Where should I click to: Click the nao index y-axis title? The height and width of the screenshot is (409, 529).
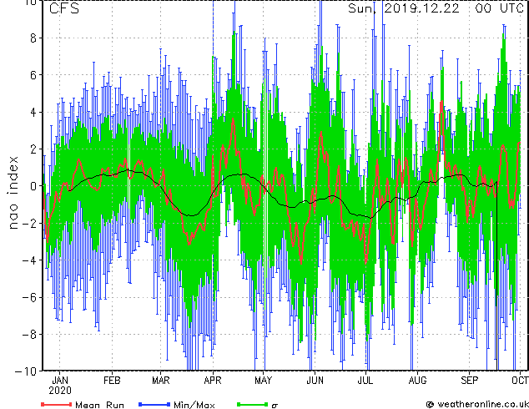pos(13,193)
